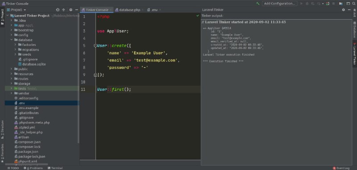Expand the config folder
This screenshot has height=170, width=357.
coord(12,35)
